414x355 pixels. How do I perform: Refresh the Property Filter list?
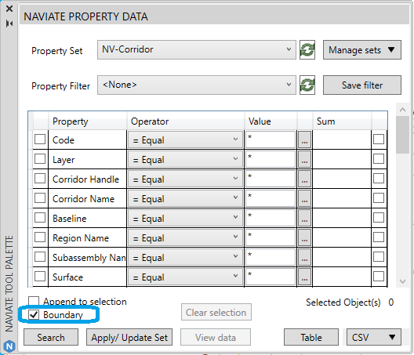pyautogui.click(x=307, y=85)
